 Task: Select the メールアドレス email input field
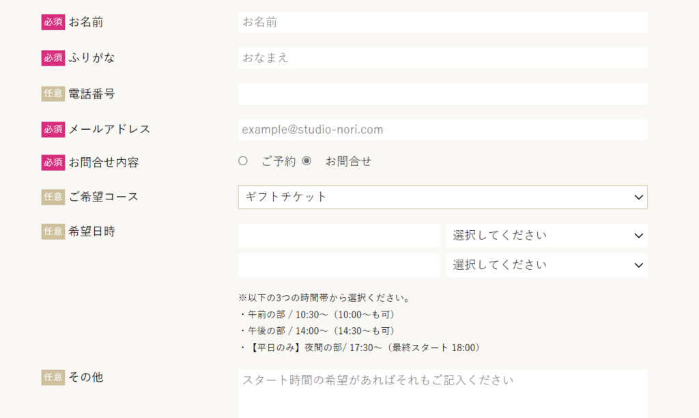[x=442, y=130]
